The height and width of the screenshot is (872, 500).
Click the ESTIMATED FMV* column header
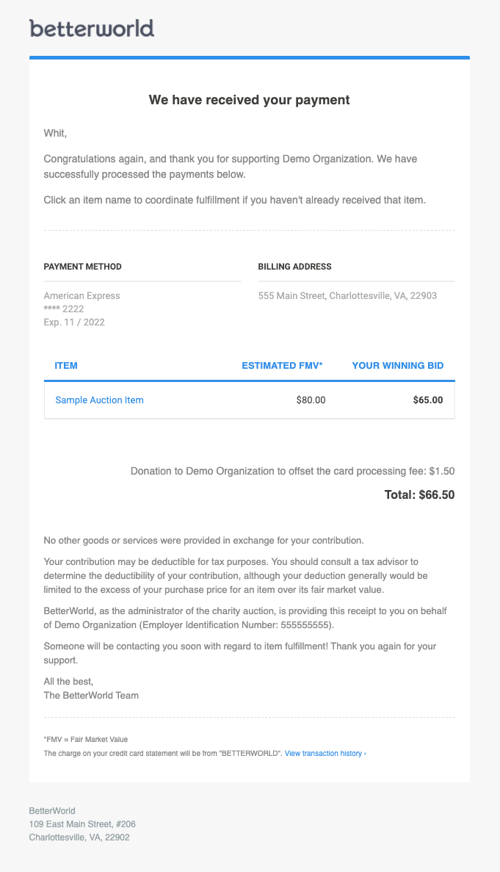click(x=282, y=365)
